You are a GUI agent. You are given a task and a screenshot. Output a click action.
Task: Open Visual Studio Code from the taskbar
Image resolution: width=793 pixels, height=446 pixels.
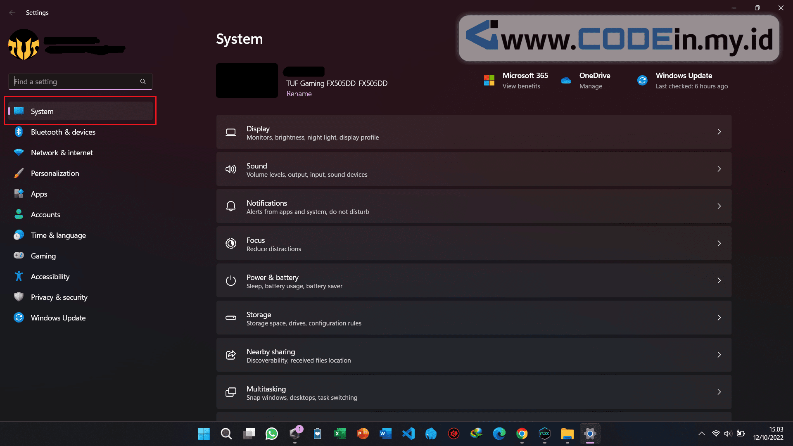click(x=408, y=434)
